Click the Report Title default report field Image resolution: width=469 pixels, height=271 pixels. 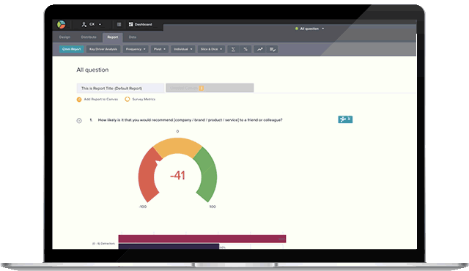pos(120,88)
